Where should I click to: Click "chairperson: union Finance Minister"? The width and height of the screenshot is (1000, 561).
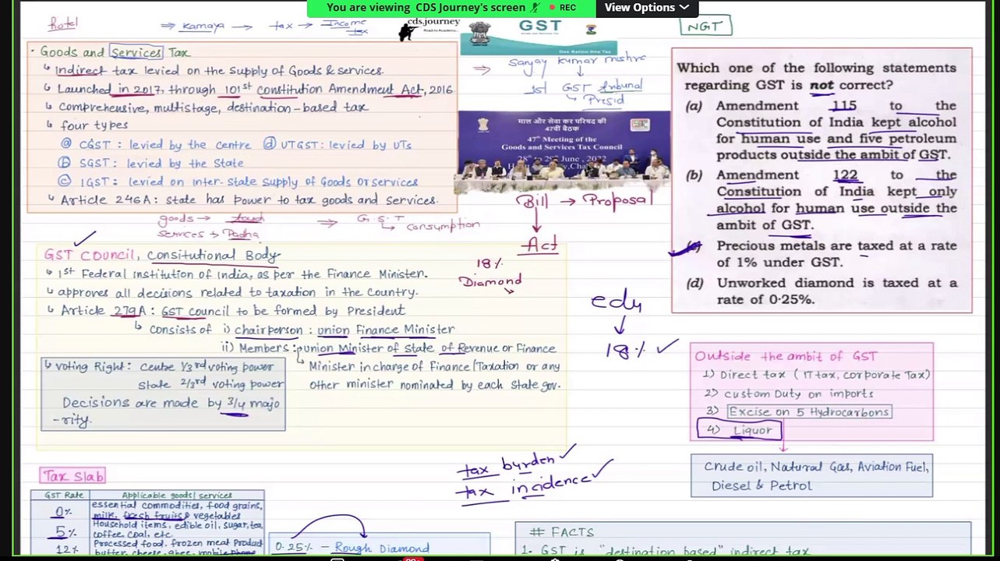pos(345,330)
